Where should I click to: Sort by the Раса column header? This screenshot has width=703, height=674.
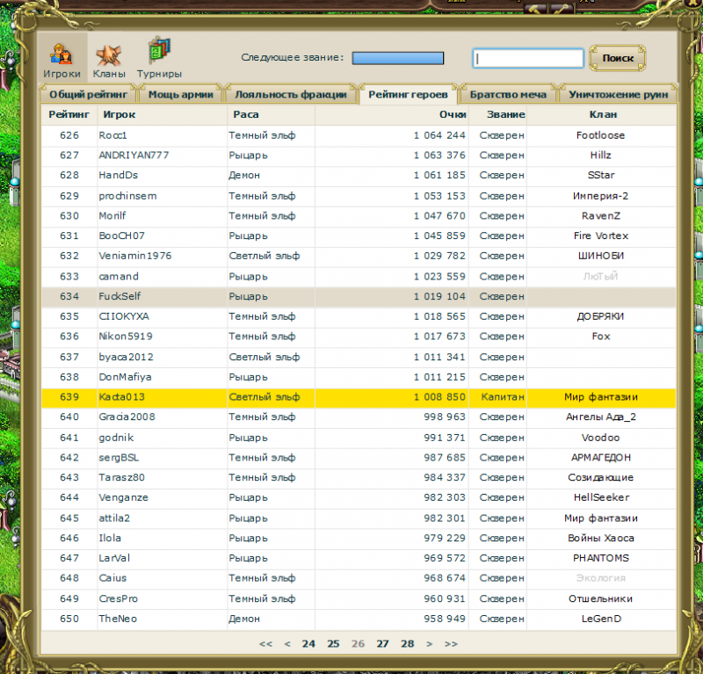pos(246,114)
